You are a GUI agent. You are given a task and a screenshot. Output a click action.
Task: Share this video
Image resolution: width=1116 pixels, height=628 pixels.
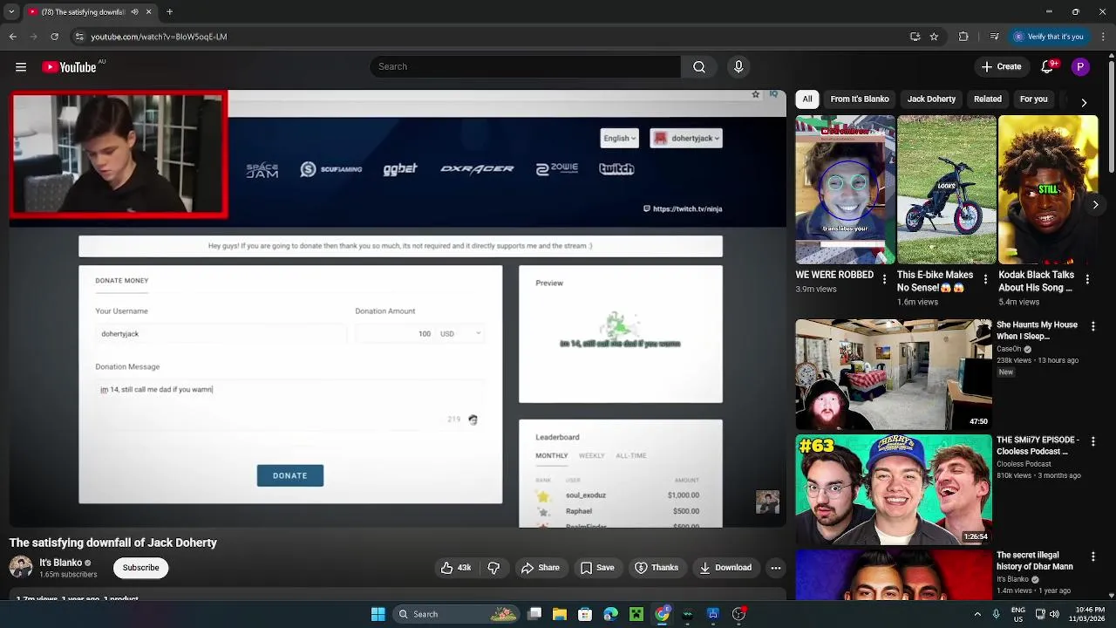(540, 568)
